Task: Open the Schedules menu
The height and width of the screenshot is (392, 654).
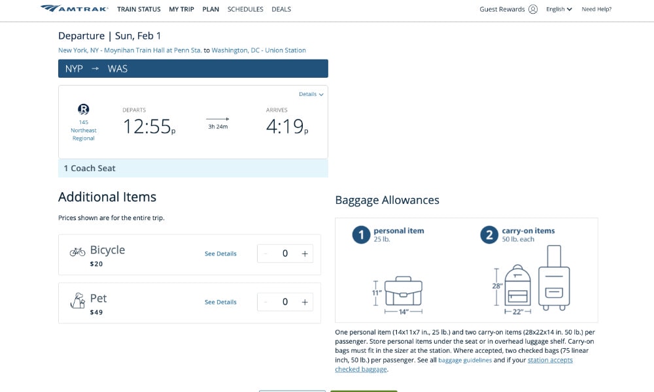Action: click(x=245, y=9)
